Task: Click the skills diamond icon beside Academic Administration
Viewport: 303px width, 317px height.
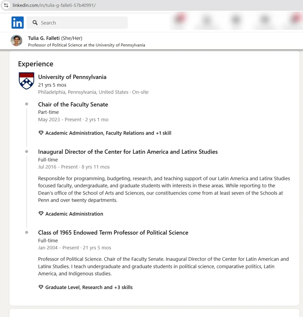Action: [x=41, y=213]
